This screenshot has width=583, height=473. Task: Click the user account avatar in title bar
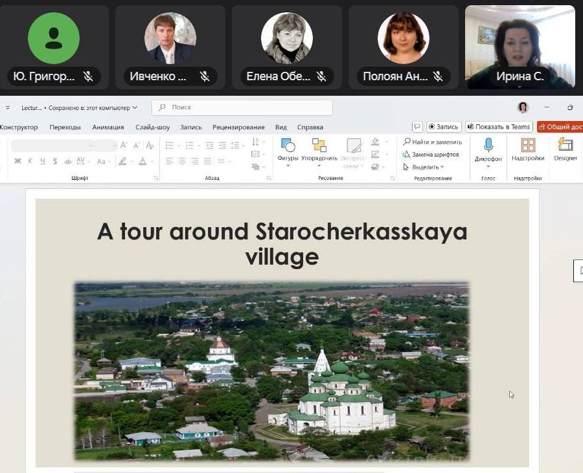[523, 107]
